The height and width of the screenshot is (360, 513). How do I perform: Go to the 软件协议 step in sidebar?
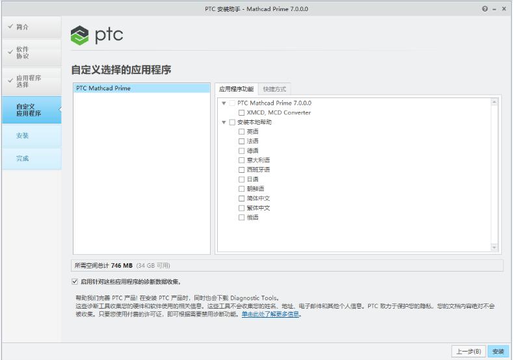[31, 53]
